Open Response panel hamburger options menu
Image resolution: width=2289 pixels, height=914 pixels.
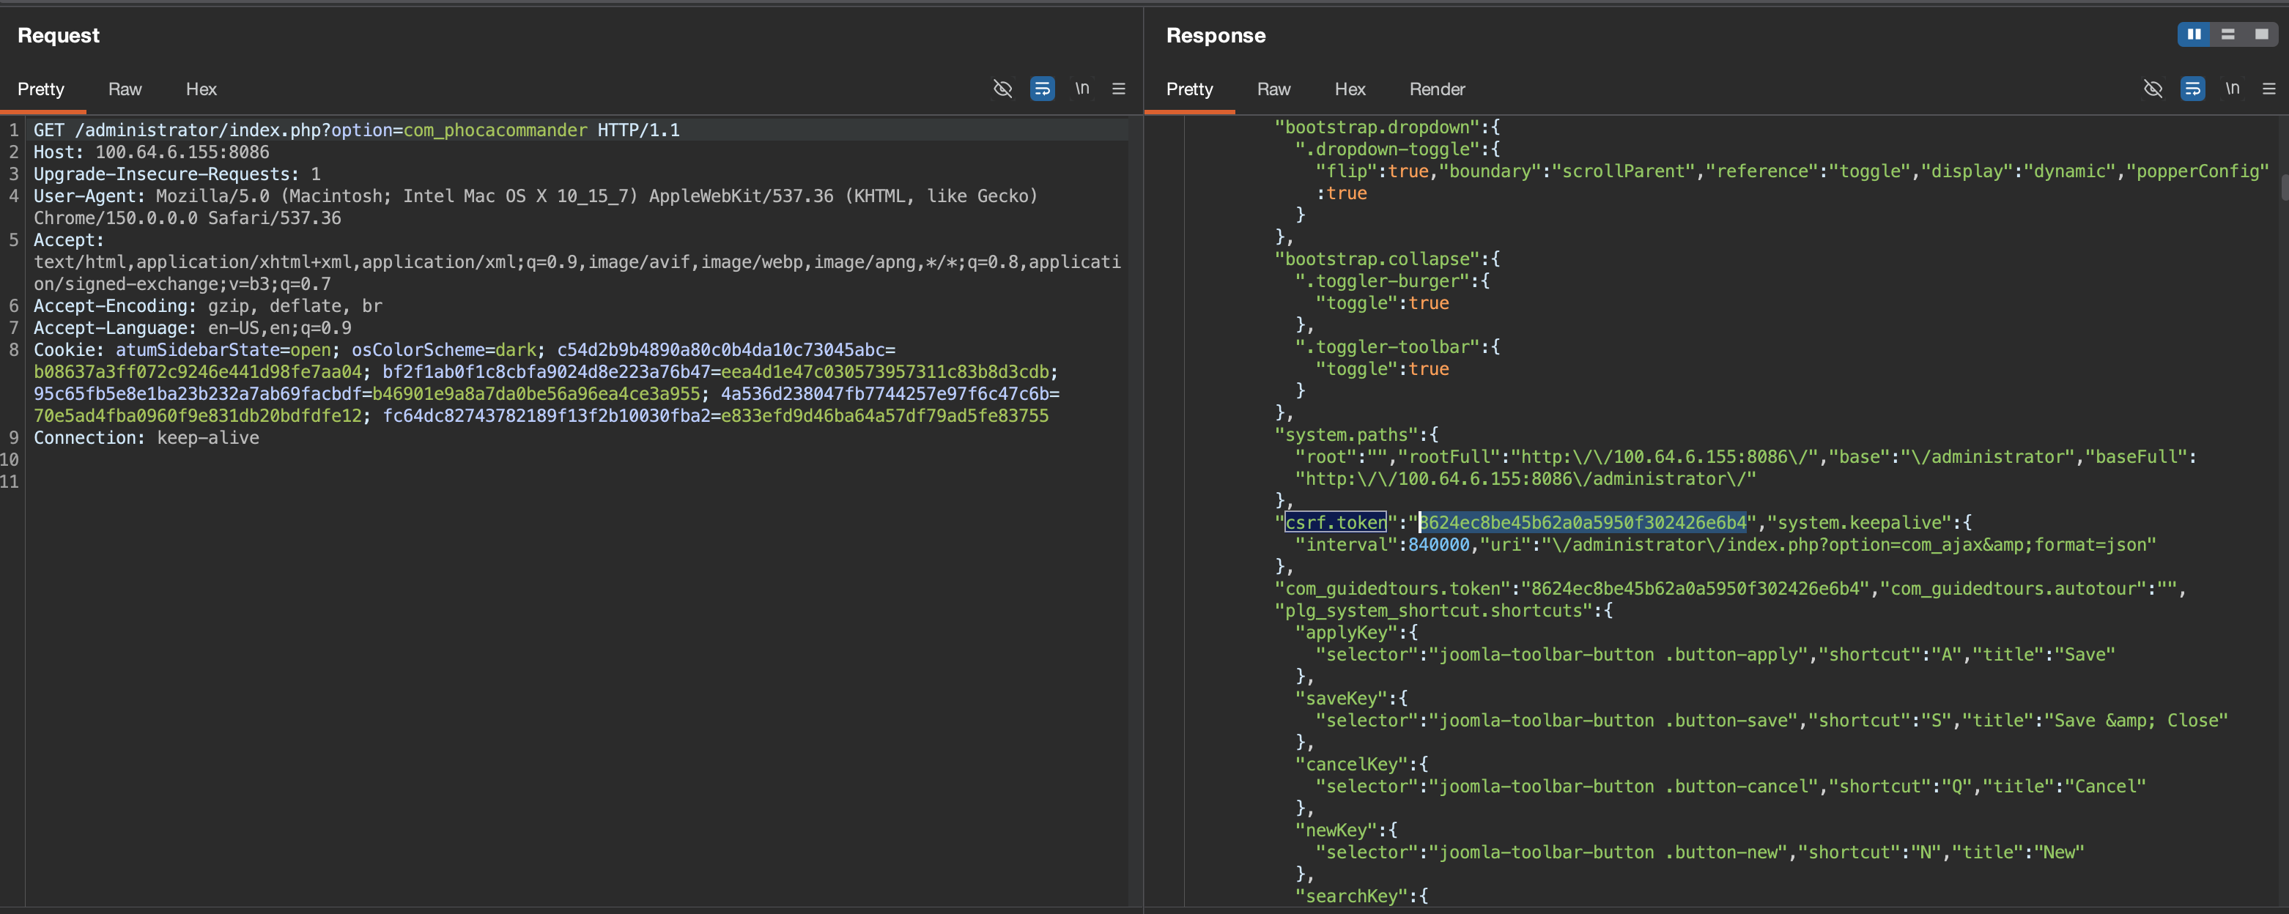click(x=2268, y=89)
